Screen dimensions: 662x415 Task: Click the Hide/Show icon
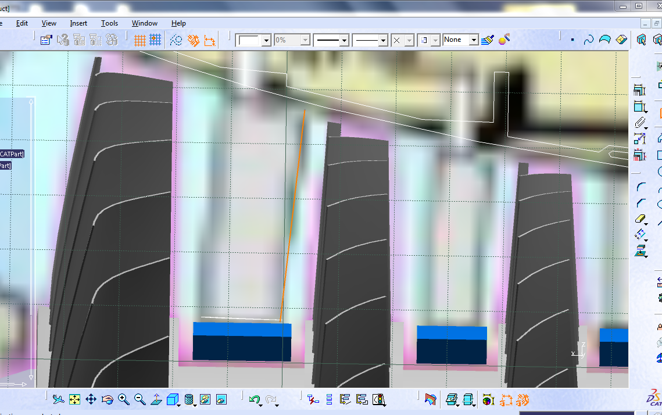(205, 399)
